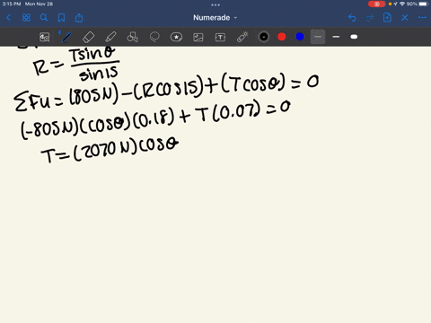Select the Laser pointer tool
The height and width of the screenshot is (323, 431).
[x=242, y=37]
